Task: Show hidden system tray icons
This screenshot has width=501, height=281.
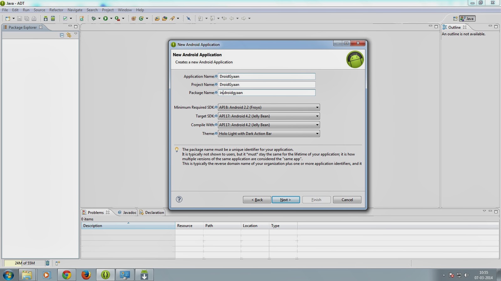Action: click(x=444, y=275)
